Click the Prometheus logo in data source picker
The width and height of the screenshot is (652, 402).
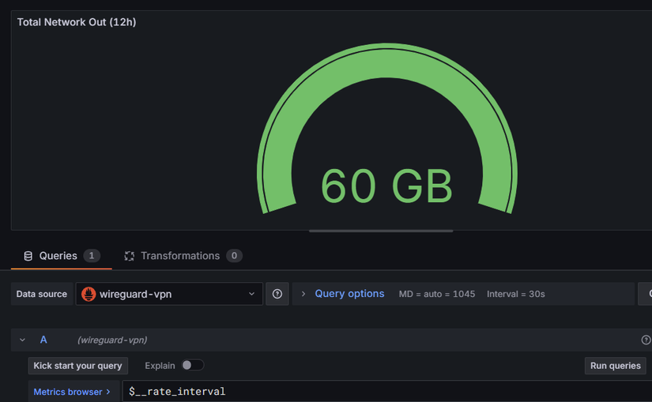click(89, 294)
